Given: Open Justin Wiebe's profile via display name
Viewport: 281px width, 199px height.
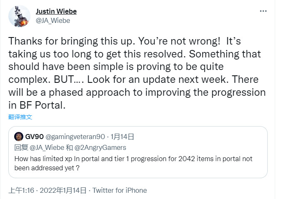Looking at the screenshot, I should [56, 11].
